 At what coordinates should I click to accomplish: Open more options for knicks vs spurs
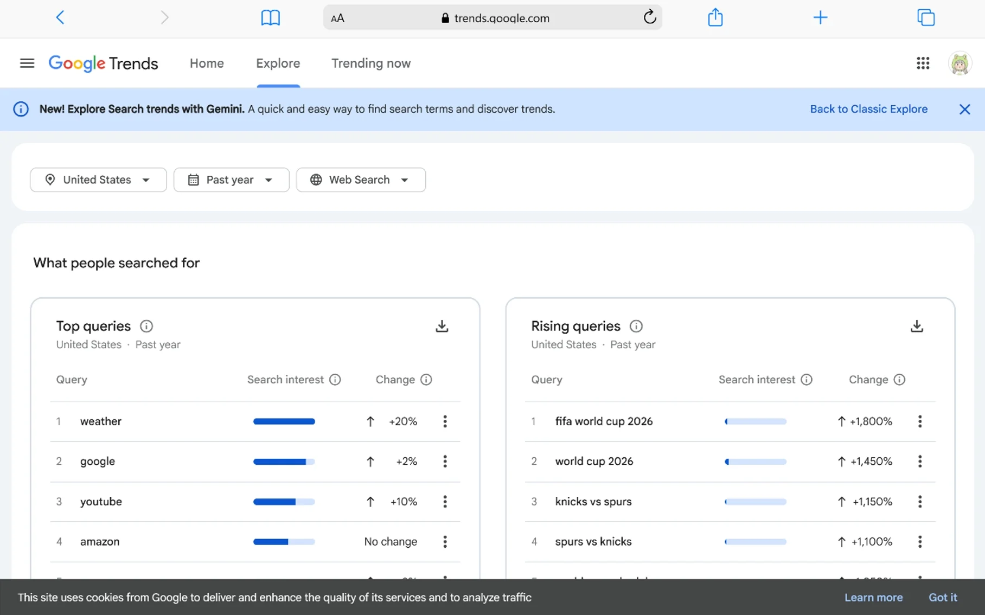[x=920, y=502]
